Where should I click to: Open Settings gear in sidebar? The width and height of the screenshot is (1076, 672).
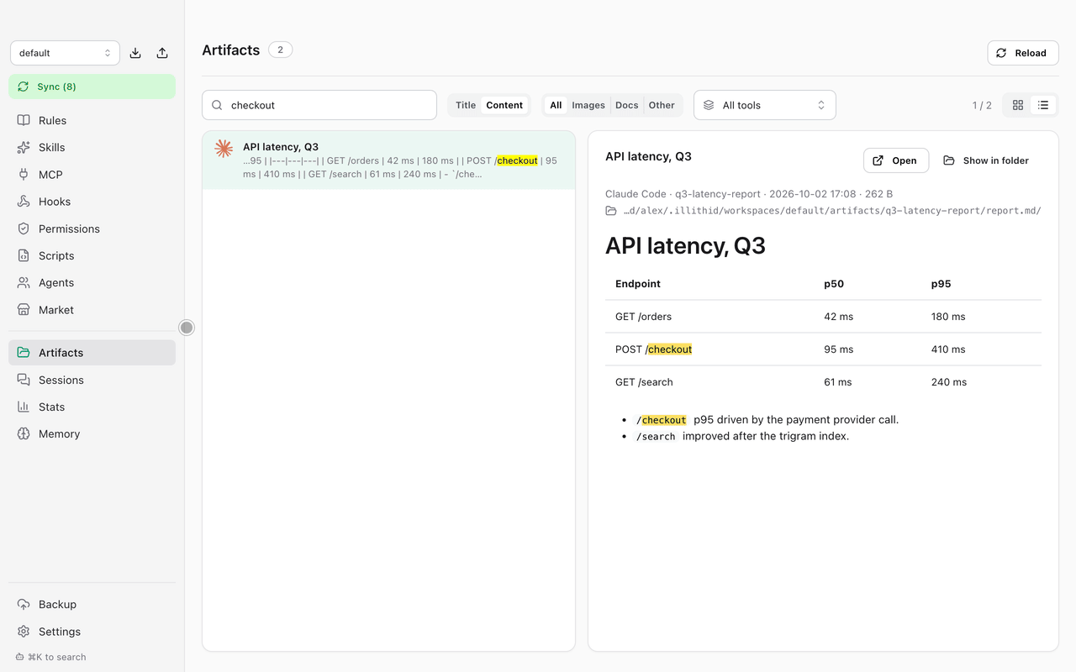92,632
